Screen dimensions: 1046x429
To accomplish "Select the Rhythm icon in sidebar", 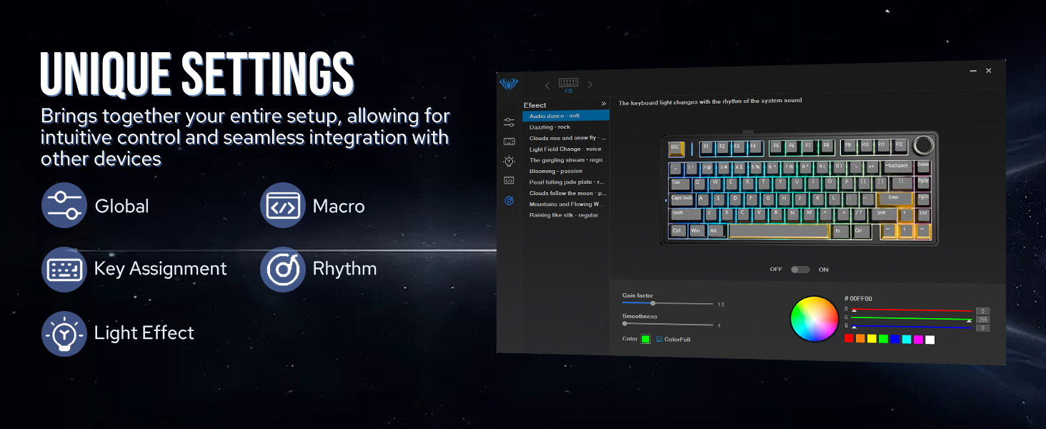I will tap(509, 201).
